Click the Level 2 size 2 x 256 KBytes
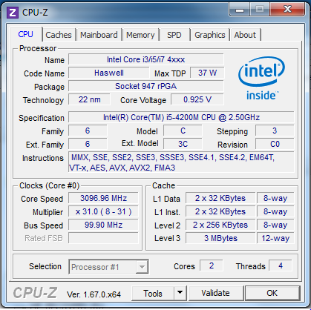The image size is (311, 310). tap(220, 225)
